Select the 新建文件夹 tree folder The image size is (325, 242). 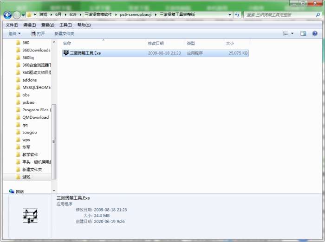click(29, 170)
